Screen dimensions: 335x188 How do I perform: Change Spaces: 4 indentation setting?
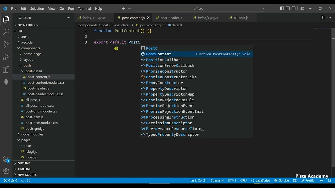217,180
